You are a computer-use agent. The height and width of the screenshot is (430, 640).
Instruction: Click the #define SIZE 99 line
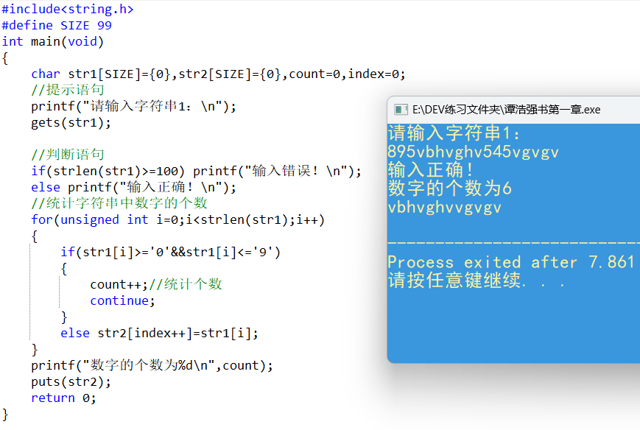tap(57, 25)
